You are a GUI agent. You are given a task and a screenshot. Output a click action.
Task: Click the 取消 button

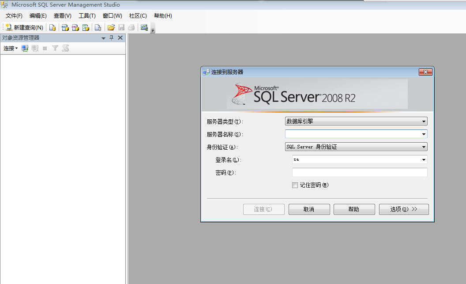coord(309,210)
